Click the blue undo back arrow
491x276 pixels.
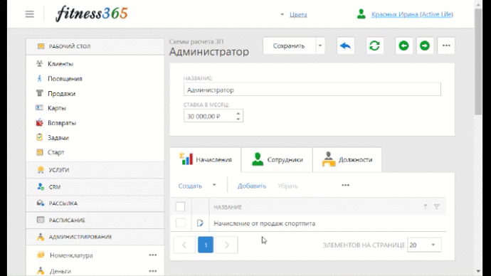click(345, 46)
